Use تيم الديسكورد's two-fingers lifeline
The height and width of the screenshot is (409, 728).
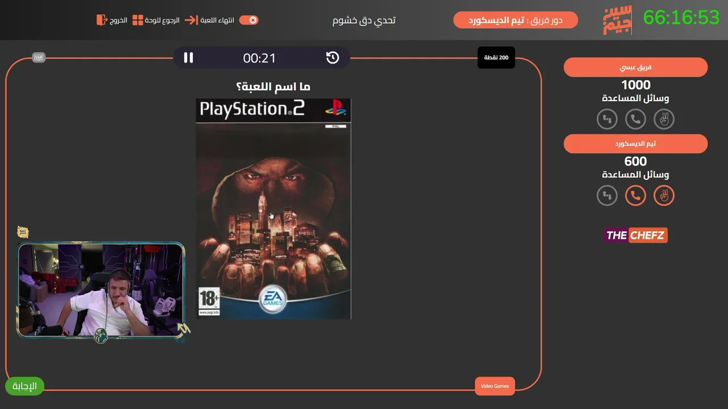tap(664, 195)
